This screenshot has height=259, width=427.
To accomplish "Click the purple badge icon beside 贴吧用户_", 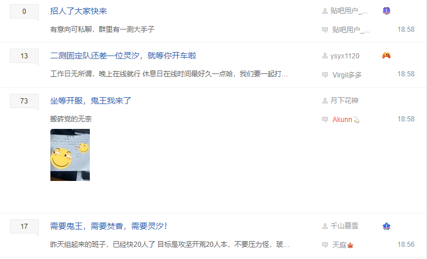I will pos(386,11).
